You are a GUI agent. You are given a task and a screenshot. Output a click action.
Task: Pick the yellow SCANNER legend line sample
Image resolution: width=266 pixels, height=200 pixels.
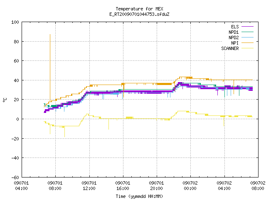pos(247,48)
